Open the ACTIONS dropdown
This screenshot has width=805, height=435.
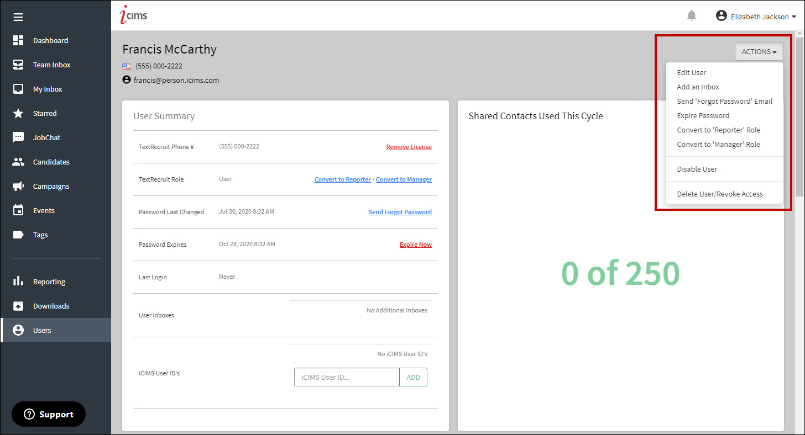[759, 51]
